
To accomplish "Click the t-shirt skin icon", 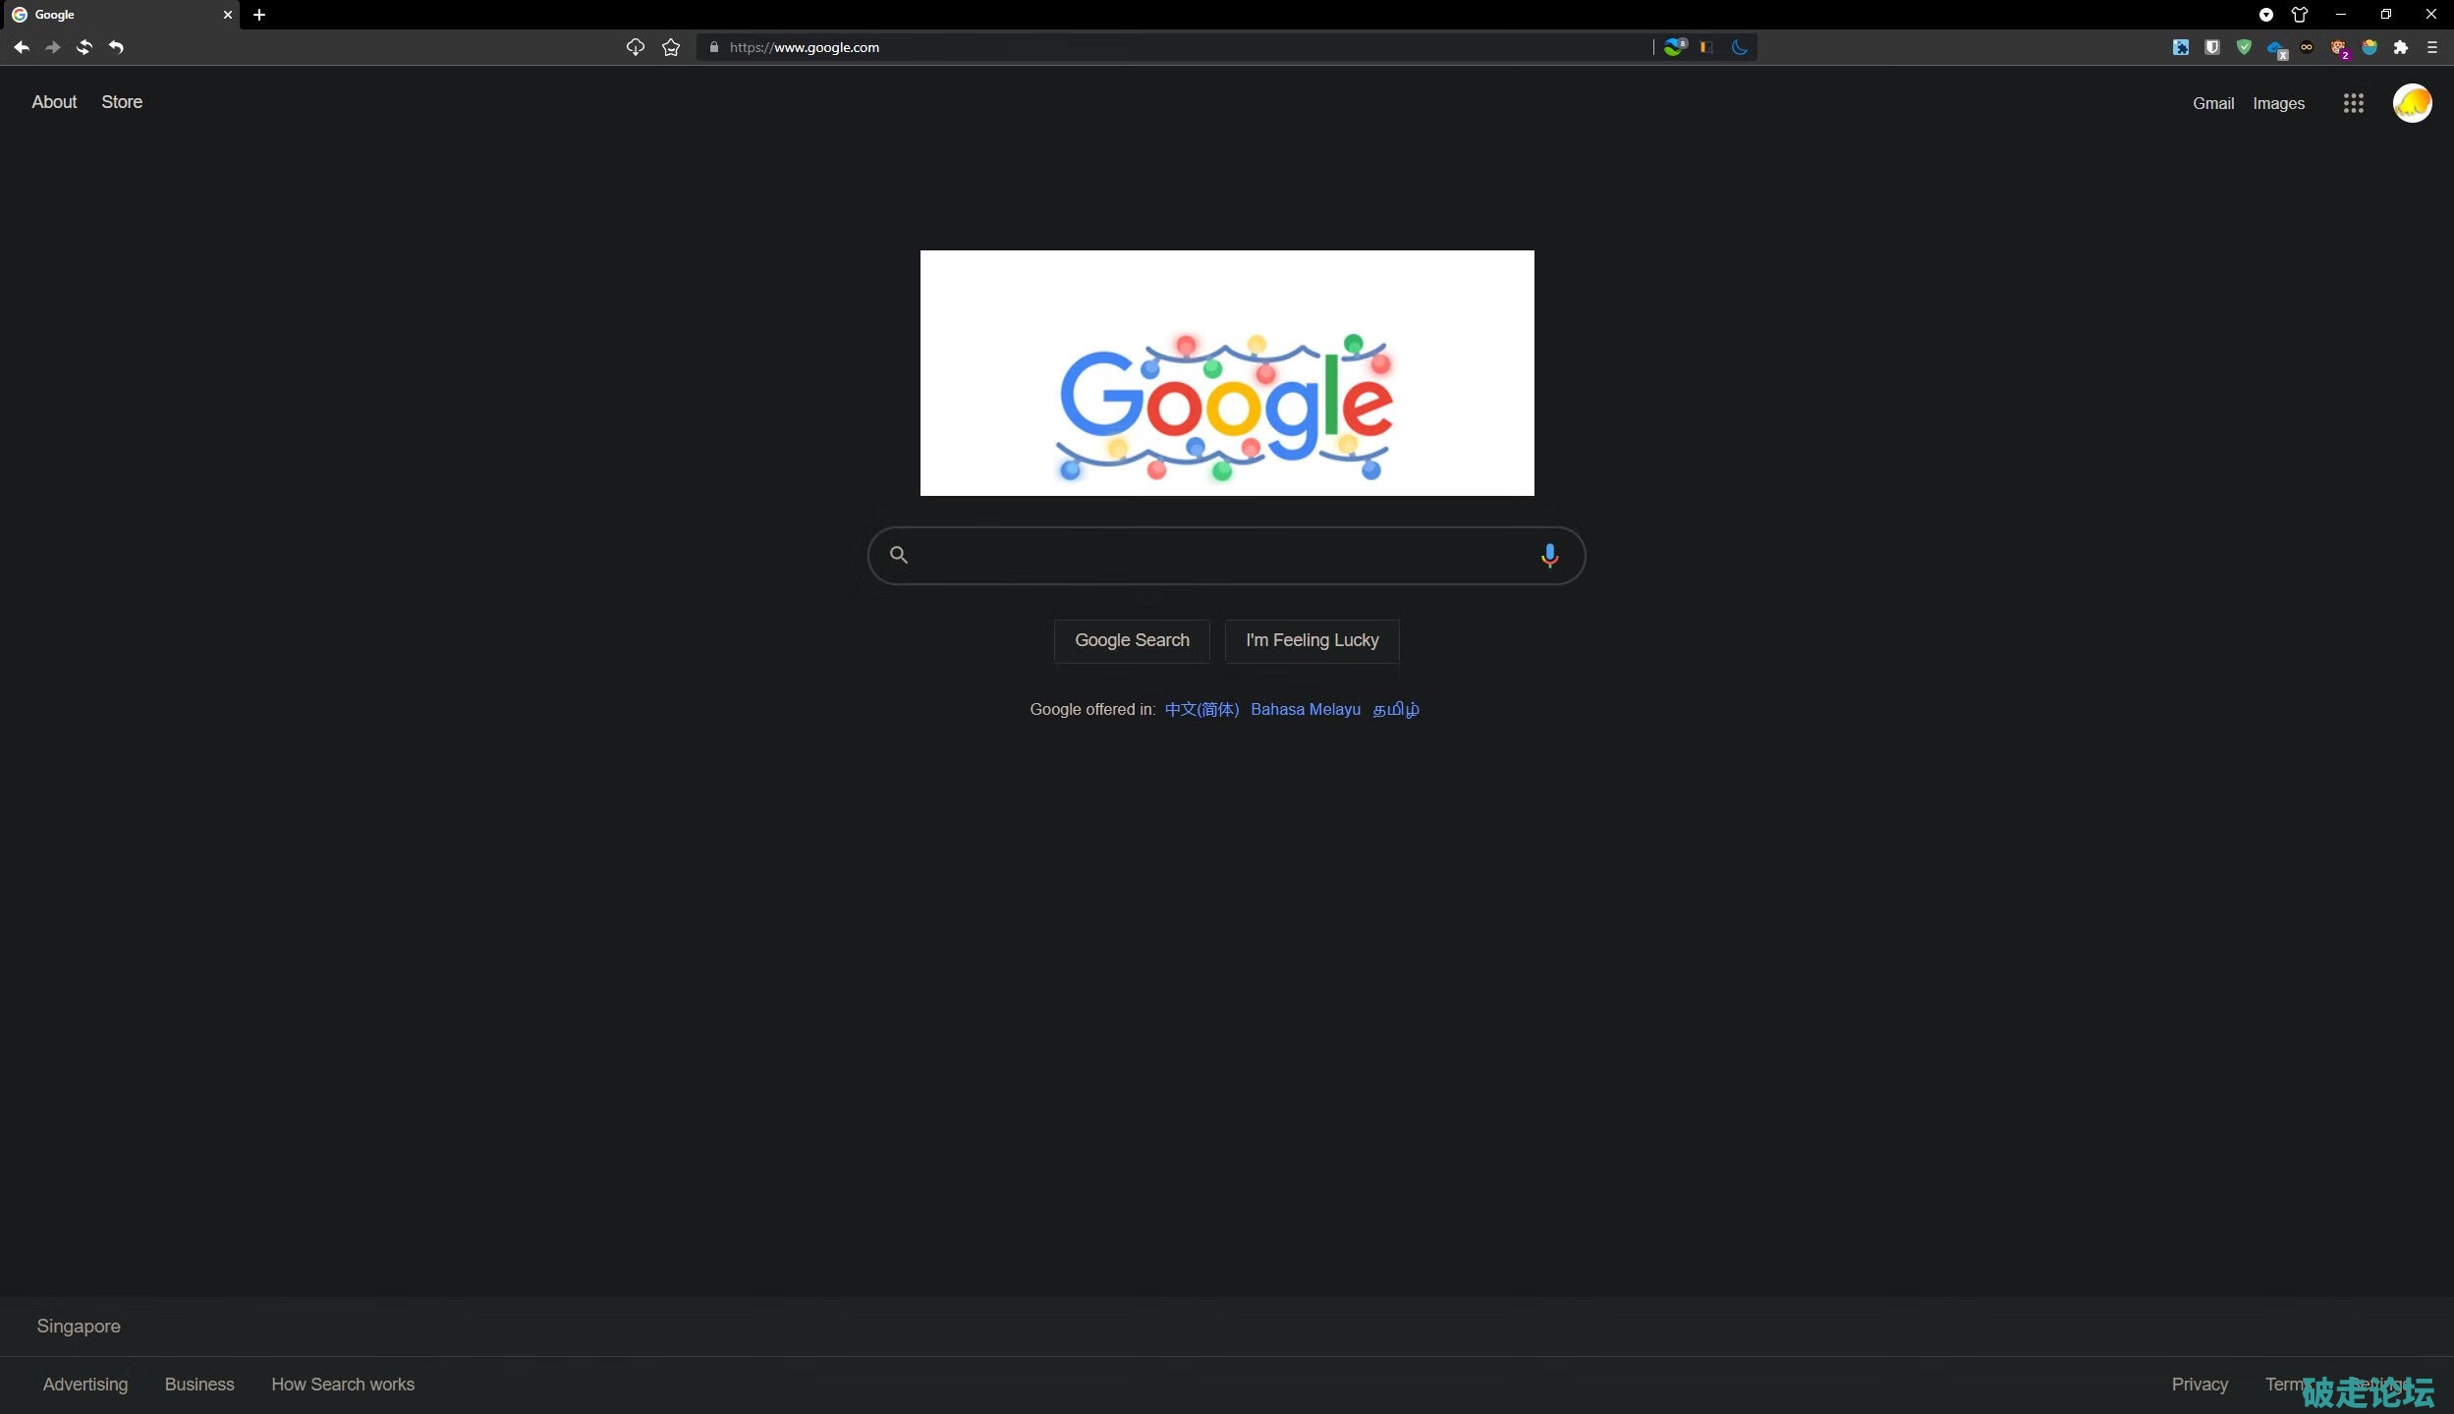I will pyautogui.click(x=2300, y=15).
